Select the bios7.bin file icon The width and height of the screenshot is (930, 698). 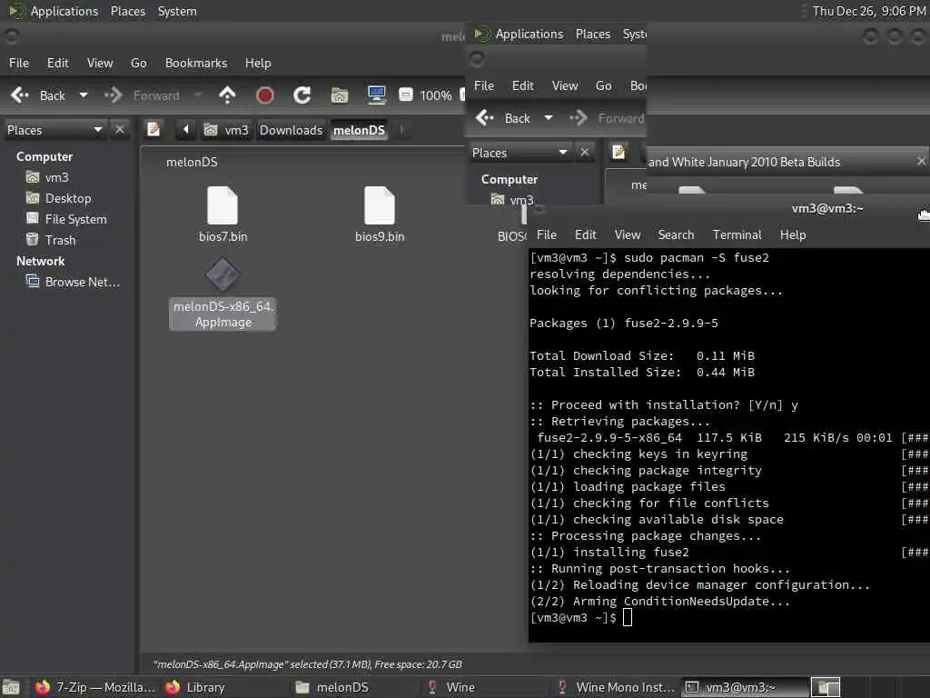click(x=223, y=205)
